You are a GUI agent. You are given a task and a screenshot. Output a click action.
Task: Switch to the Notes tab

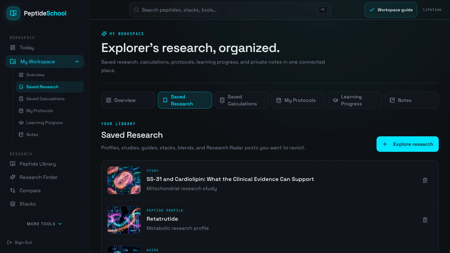412,100
